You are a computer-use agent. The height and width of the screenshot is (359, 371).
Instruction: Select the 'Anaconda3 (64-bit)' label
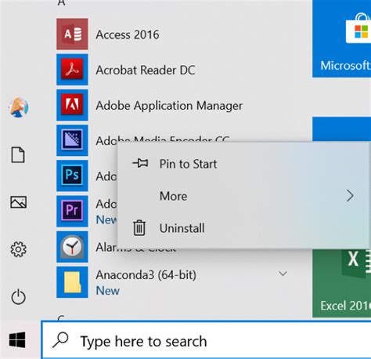146,275
